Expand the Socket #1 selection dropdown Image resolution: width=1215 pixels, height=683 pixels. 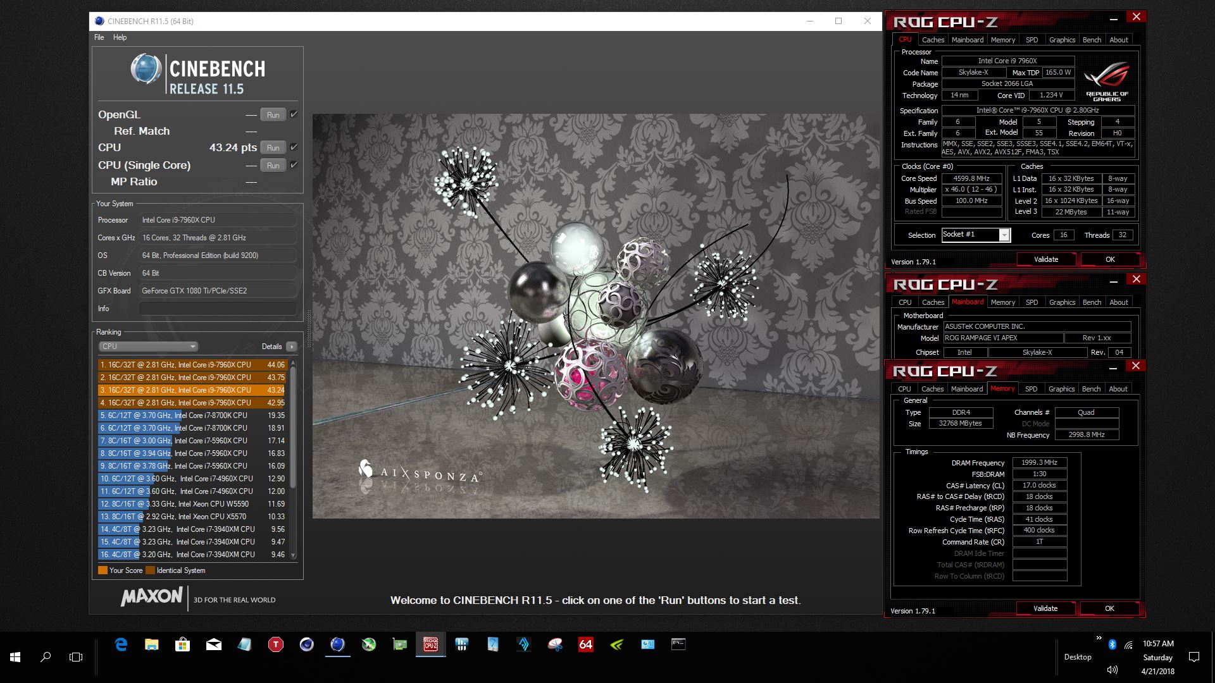tap(1004, 235)
